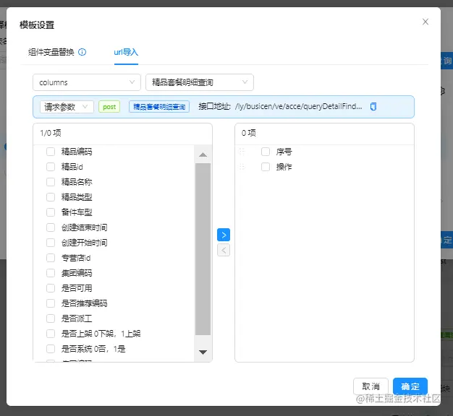Viewport: 453px width, 416px height.
Task: Check the 精品id checkbox
Action: (51, 167)
